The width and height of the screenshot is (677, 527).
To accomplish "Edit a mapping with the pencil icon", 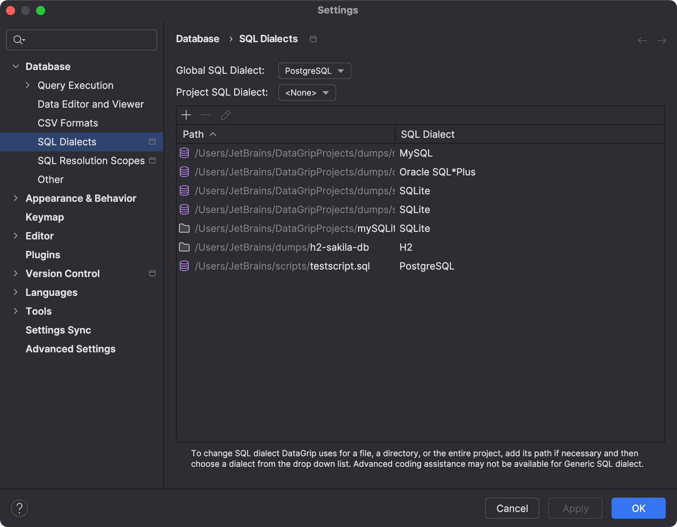I will tap(225, 115).
